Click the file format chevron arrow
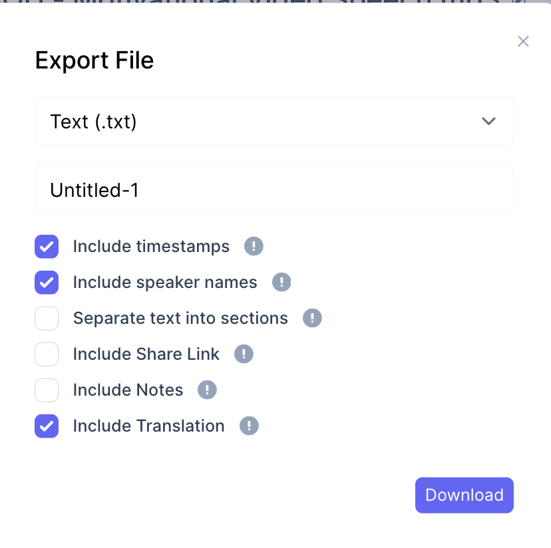Screen dimensions: 551x548 488,122
